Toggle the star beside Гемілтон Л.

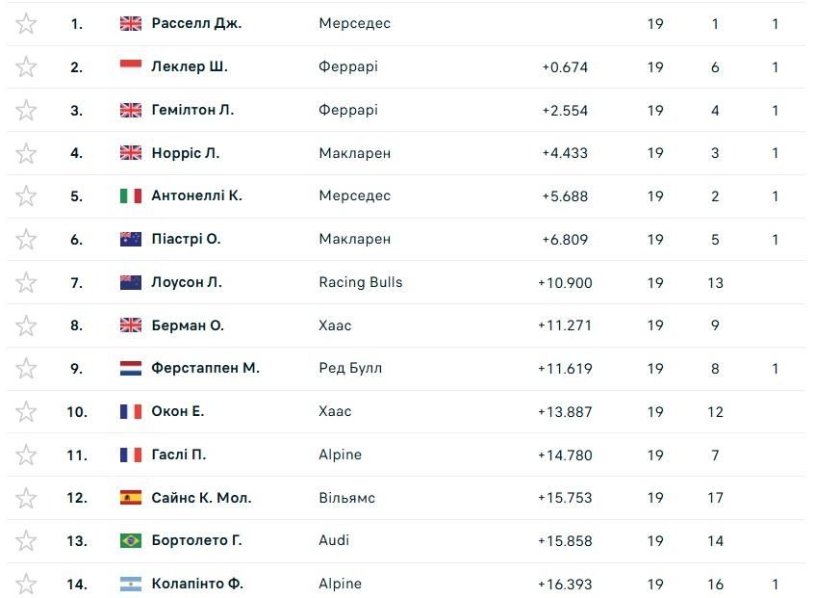pyautogui.click(x=26, y=111)
